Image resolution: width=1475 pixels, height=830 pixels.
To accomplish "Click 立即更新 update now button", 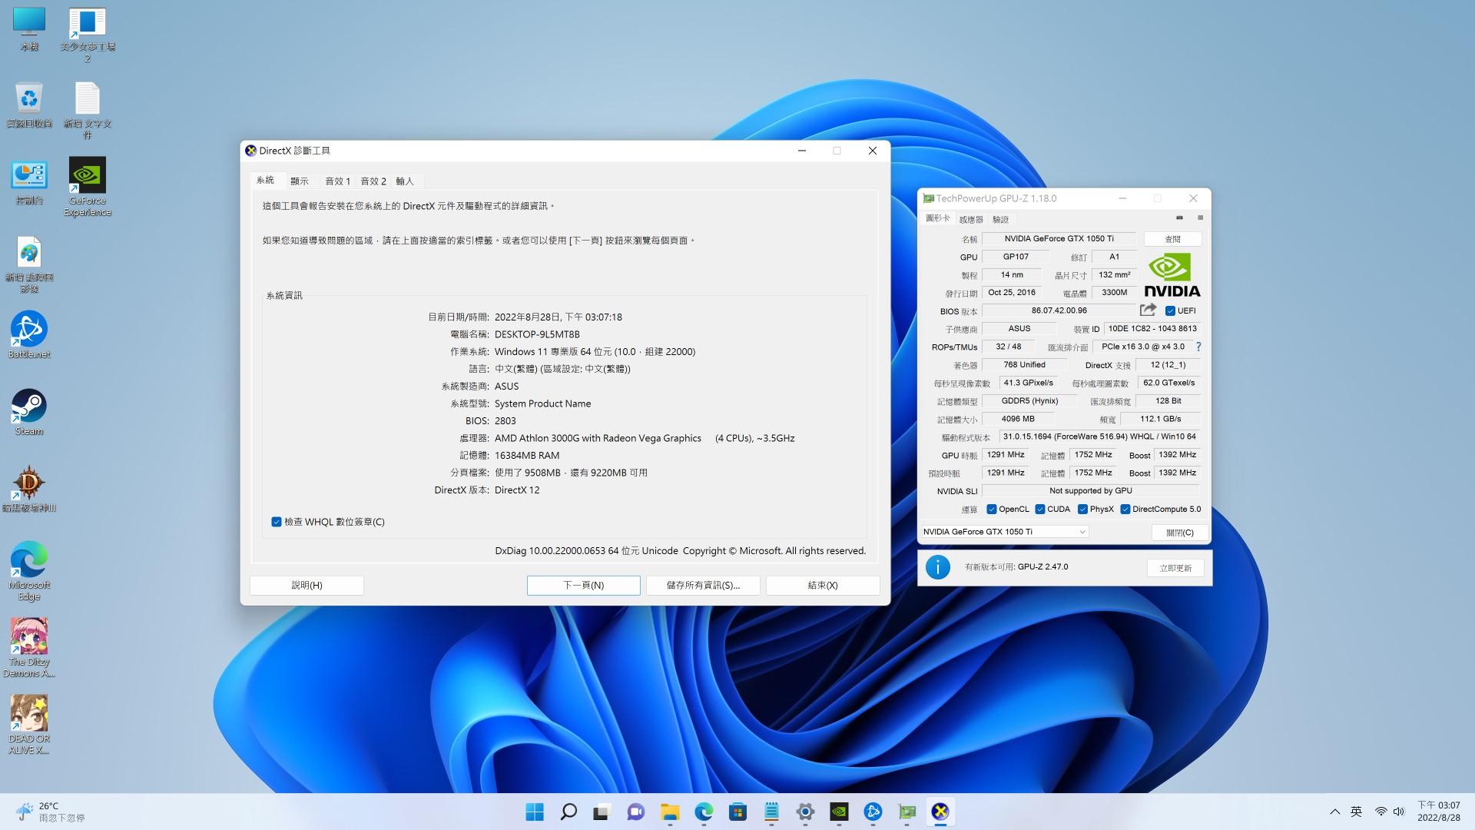I will point(1175,568).
